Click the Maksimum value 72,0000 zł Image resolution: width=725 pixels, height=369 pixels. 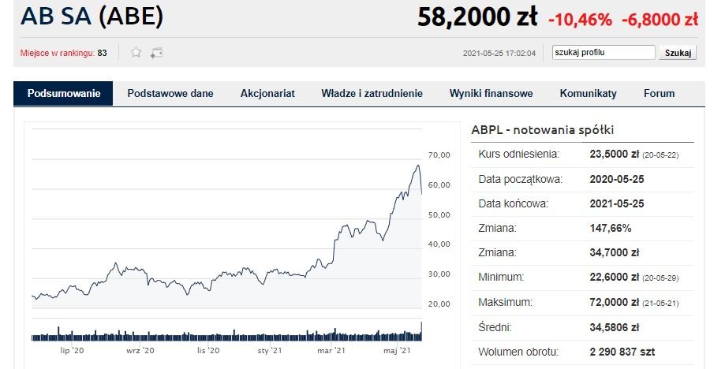point(614,303)
